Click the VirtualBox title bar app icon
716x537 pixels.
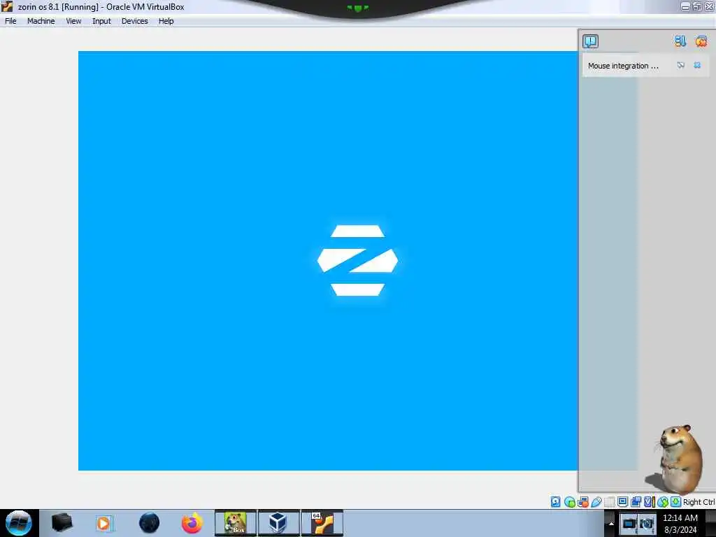7,7
